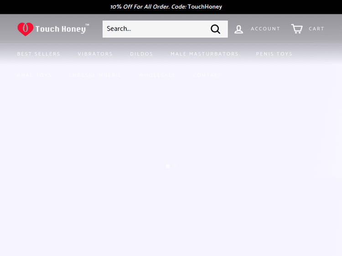Switch to the second slideshow dot

(x=175, y=166)
